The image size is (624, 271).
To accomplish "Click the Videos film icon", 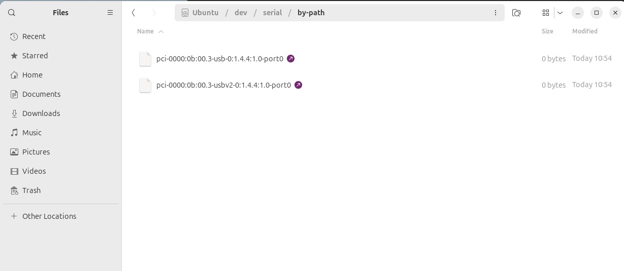I will [14, 171].
